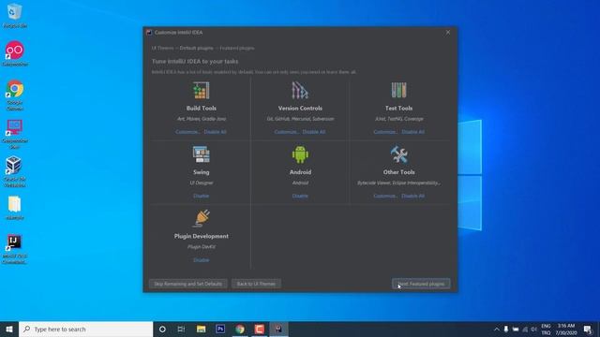The image size is (600, 337).
Task: Click the Other Tools wrench icon
Action: tap(398, 154)
